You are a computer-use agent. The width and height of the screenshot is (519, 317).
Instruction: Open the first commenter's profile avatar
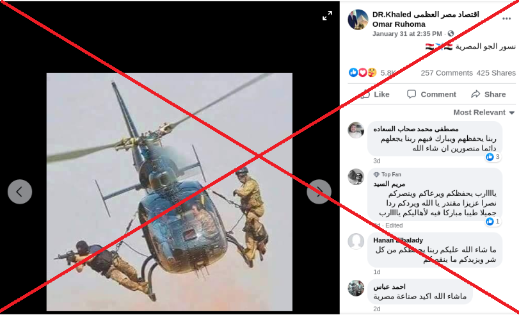click(356, 130)
